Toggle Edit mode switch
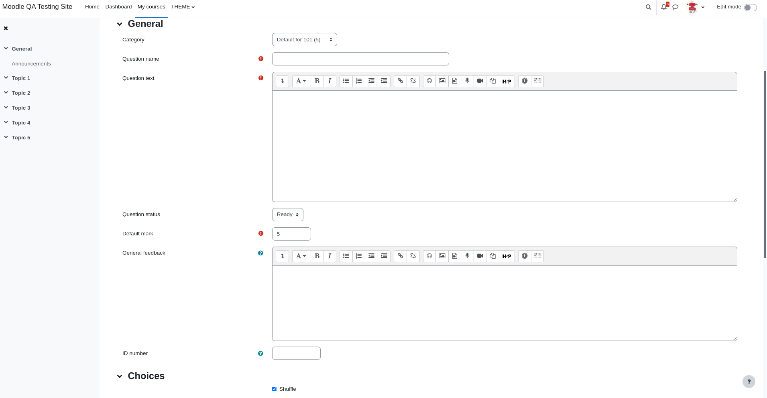This screenshot has height=398, width=767. (750, 7)
